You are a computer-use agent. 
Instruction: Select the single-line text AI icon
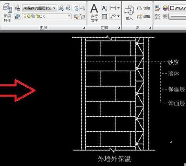[x=104, y=8]
